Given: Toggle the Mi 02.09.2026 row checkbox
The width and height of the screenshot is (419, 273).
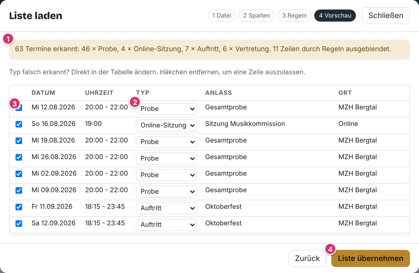Looking at the screenshot, I should point(19,174).
